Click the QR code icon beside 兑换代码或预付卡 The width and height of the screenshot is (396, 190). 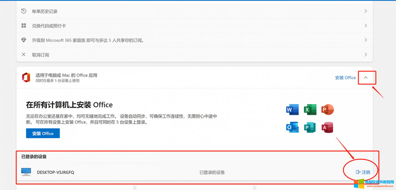[24, 25]
